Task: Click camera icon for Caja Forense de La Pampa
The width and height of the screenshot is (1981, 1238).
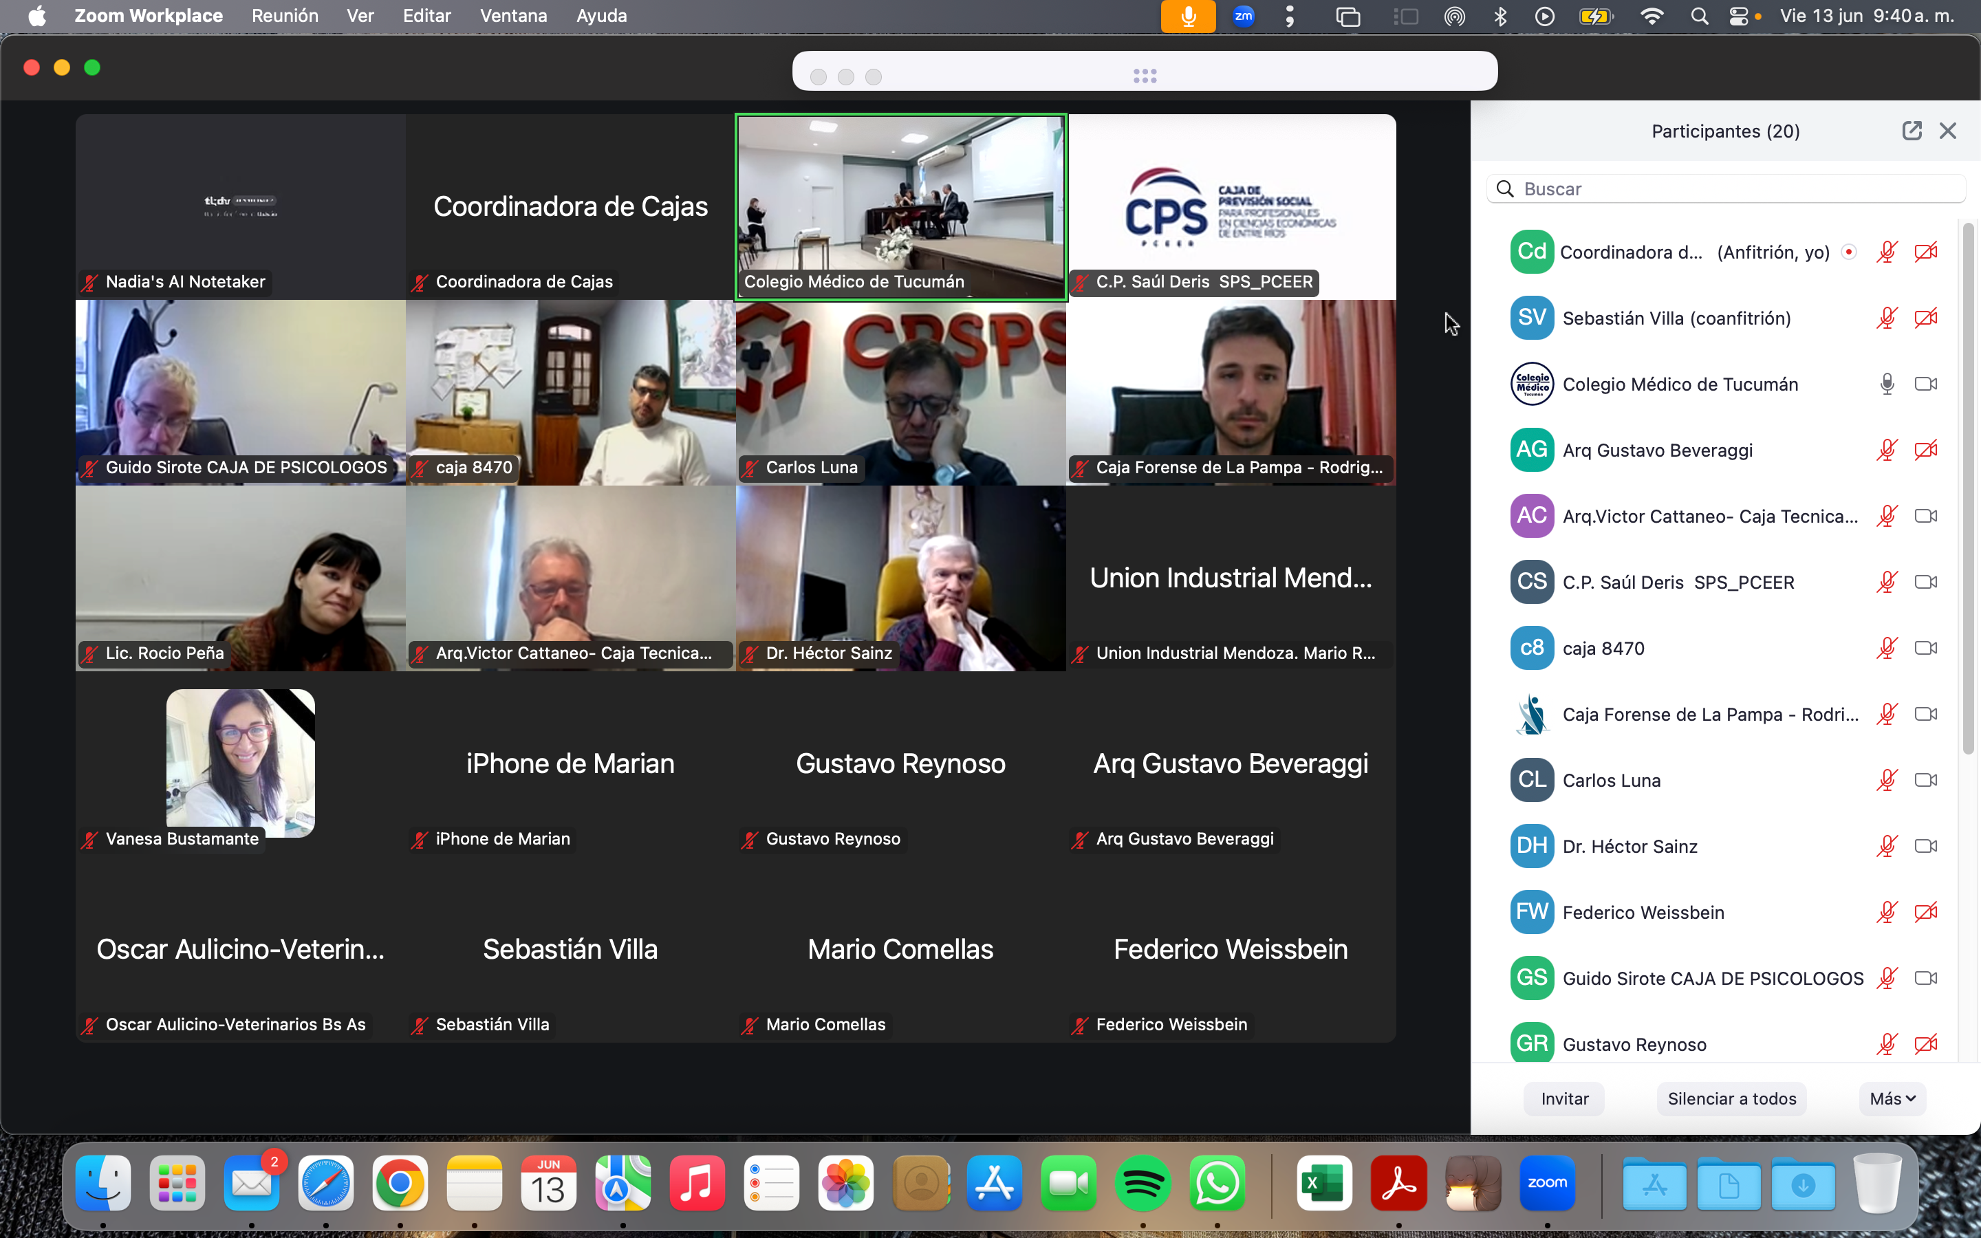Action: click(1925, 714)
